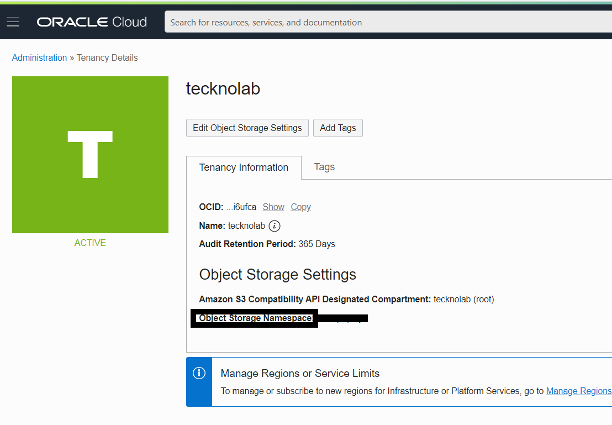The width and height of the screenshot is (612, 425).
Task: Go to Administration breadcrumb
Action: point(39,58)
